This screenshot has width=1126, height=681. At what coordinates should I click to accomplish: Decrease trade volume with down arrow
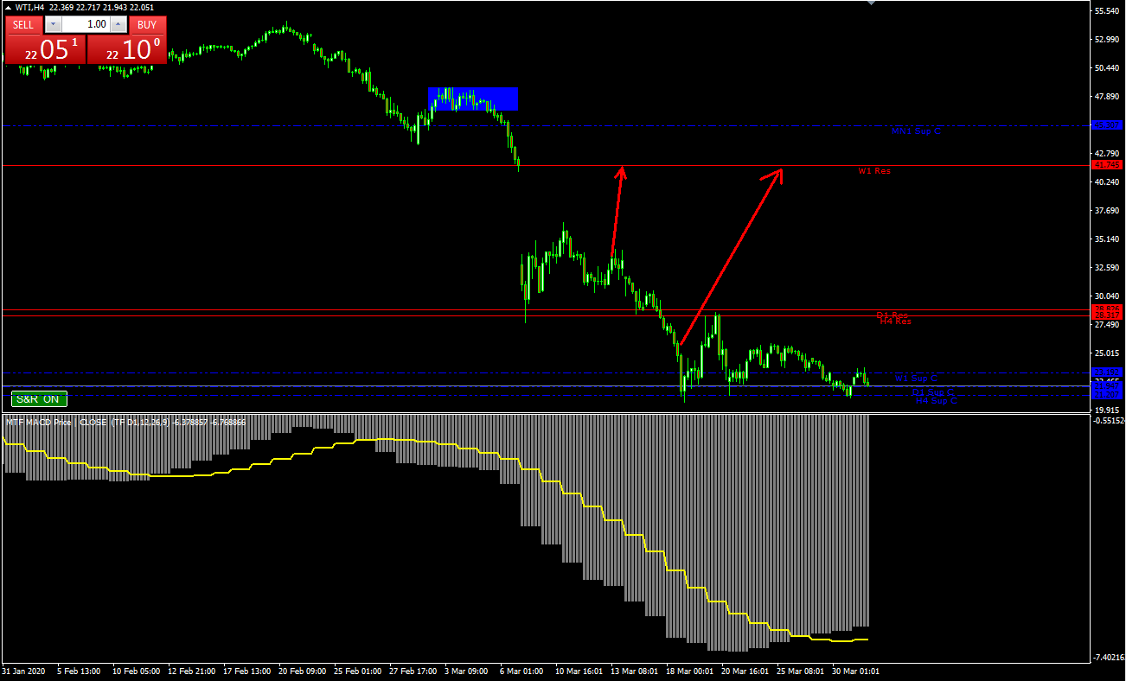54,25
